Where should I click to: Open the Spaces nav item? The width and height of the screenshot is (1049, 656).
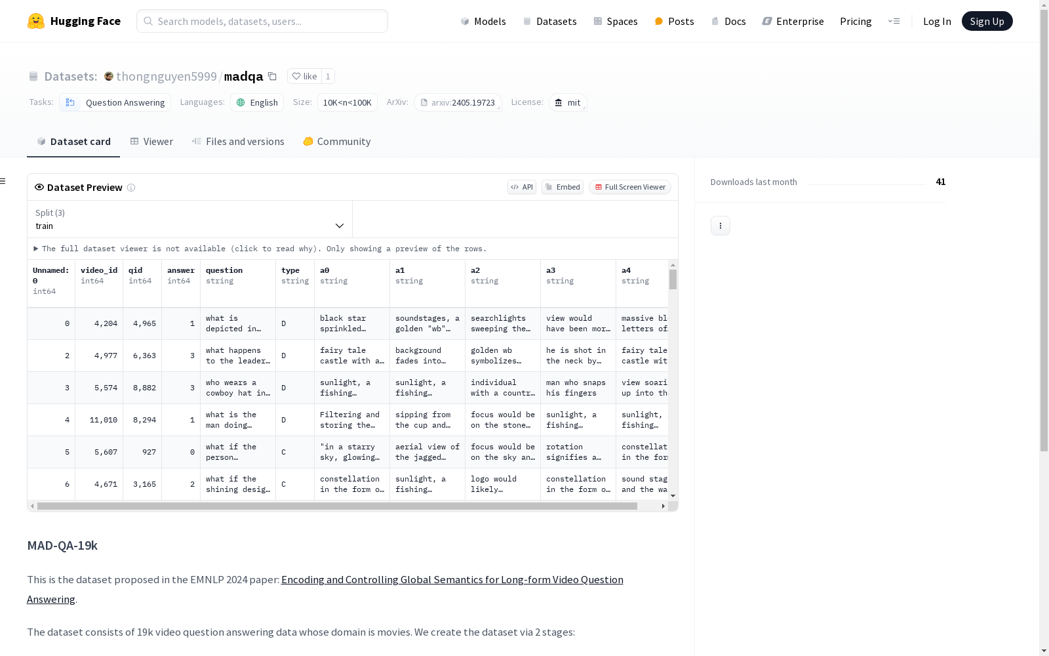615,21
